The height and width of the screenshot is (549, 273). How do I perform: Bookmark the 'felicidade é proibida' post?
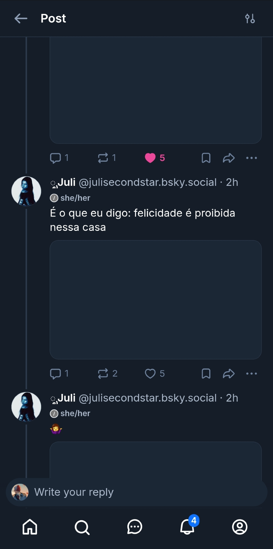[206, 374]
